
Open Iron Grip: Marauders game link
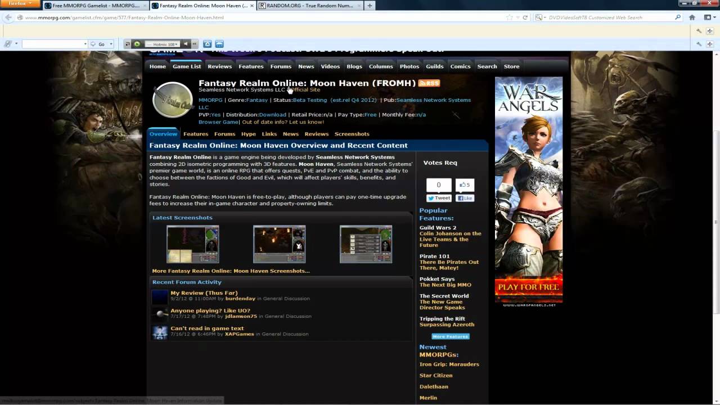(x=449, y=364)
